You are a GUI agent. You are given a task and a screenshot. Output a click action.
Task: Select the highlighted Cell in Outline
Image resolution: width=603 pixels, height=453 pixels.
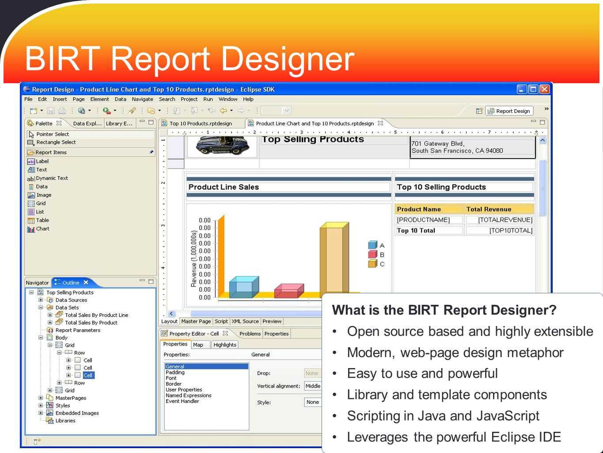pyautogui.click(x=88, y=375)
